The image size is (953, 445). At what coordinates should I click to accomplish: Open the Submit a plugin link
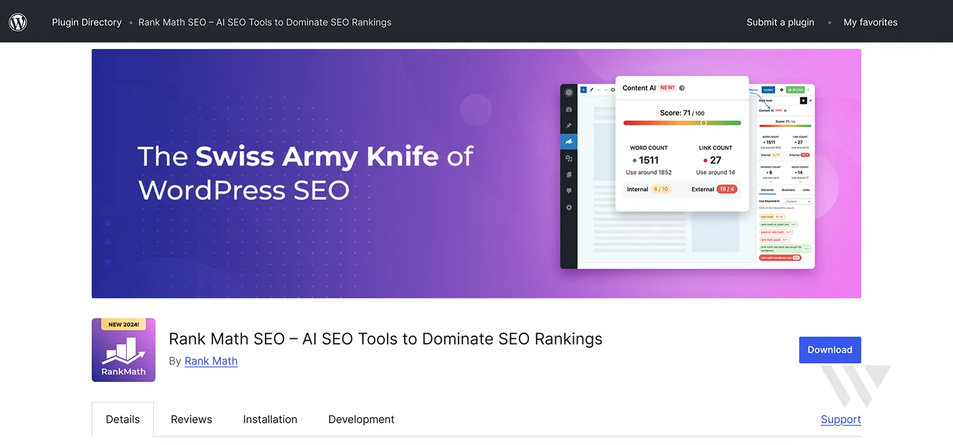(780, 22)
